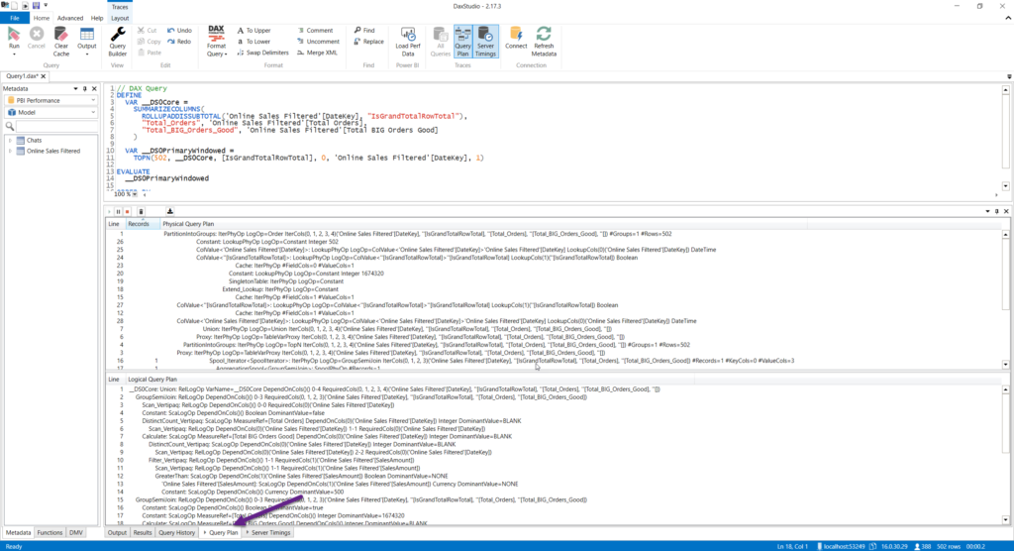Close the Query1.dax tab
Viewport: 1014px width, 551px height.
pyautogui.click(x=44, y=76)
